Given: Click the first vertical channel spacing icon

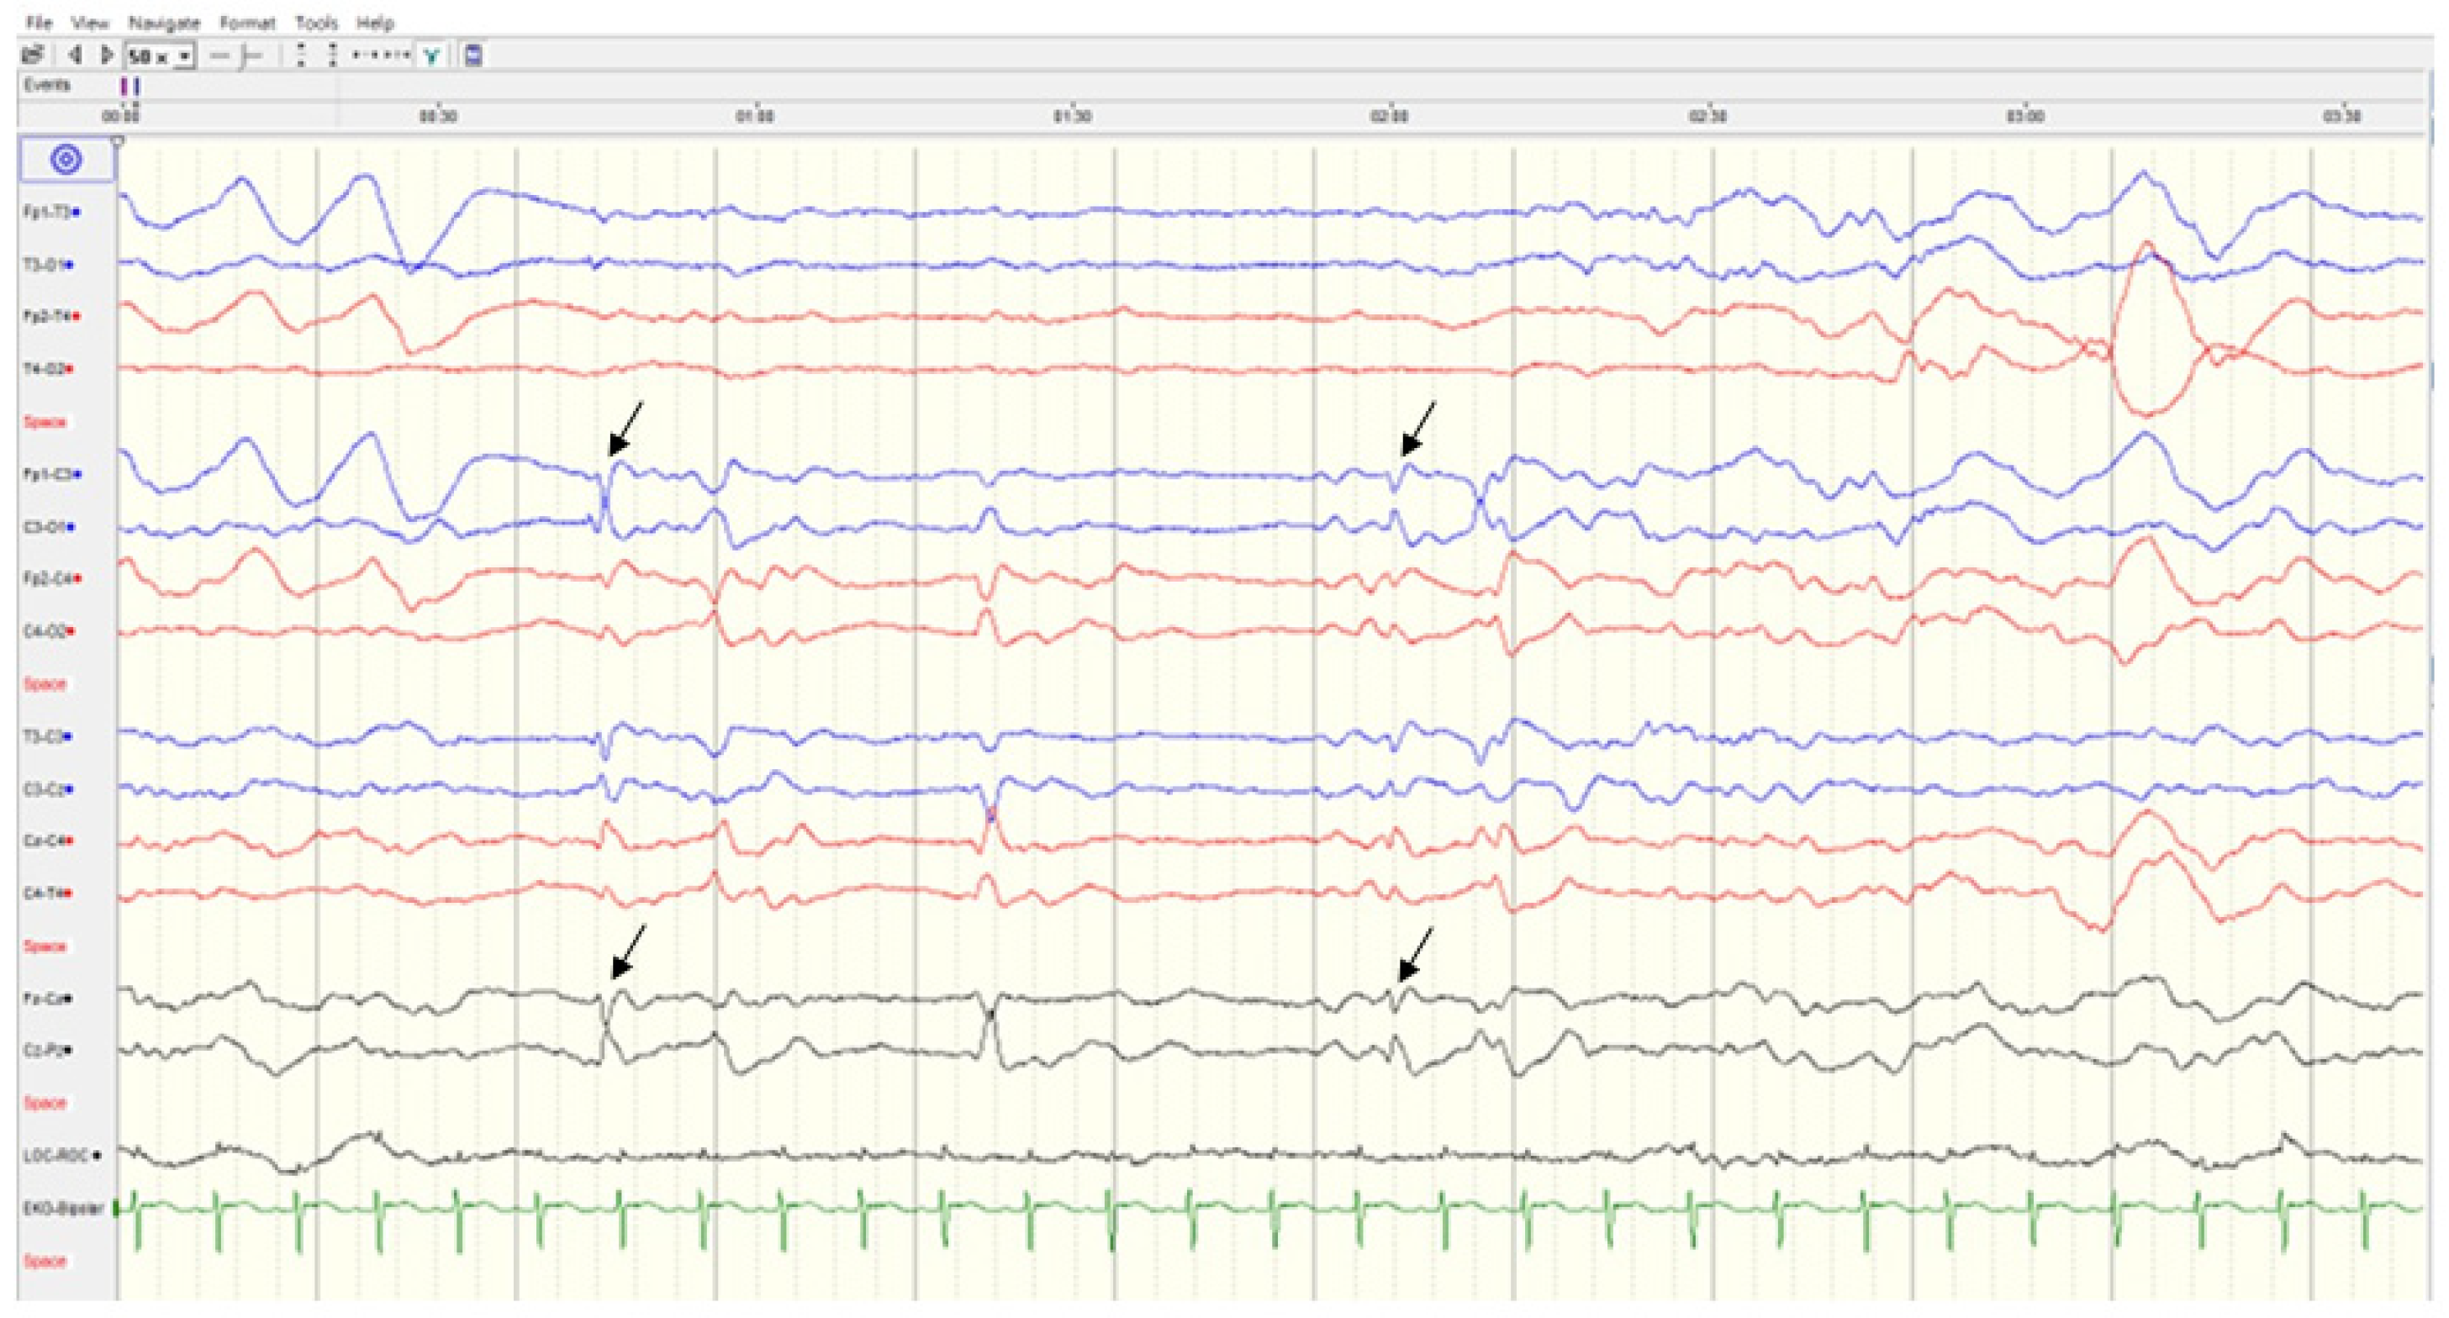Looking at the screenshot, I should tap(300, 56).
